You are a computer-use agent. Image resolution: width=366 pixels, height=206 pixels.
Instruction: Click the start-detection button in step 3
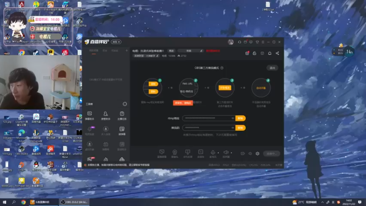[225, 88]
